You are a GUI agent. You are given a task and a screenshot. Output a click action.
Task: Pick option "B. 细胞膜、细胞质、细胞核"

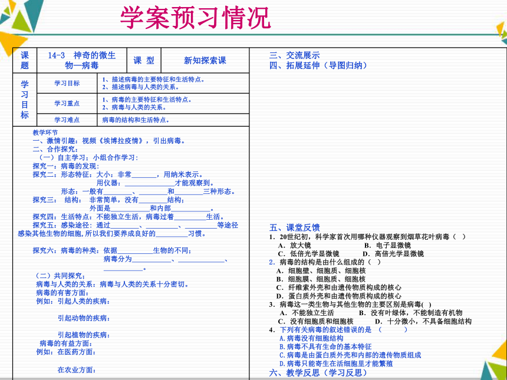[x=321, y=279]
